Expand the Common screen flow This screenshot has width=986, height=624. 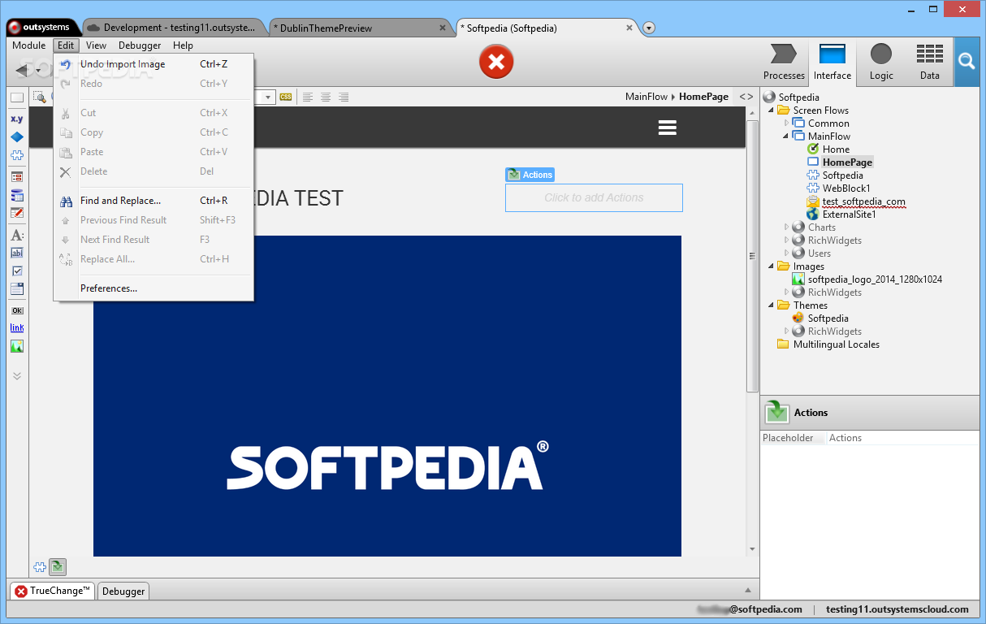pos(786,123)
